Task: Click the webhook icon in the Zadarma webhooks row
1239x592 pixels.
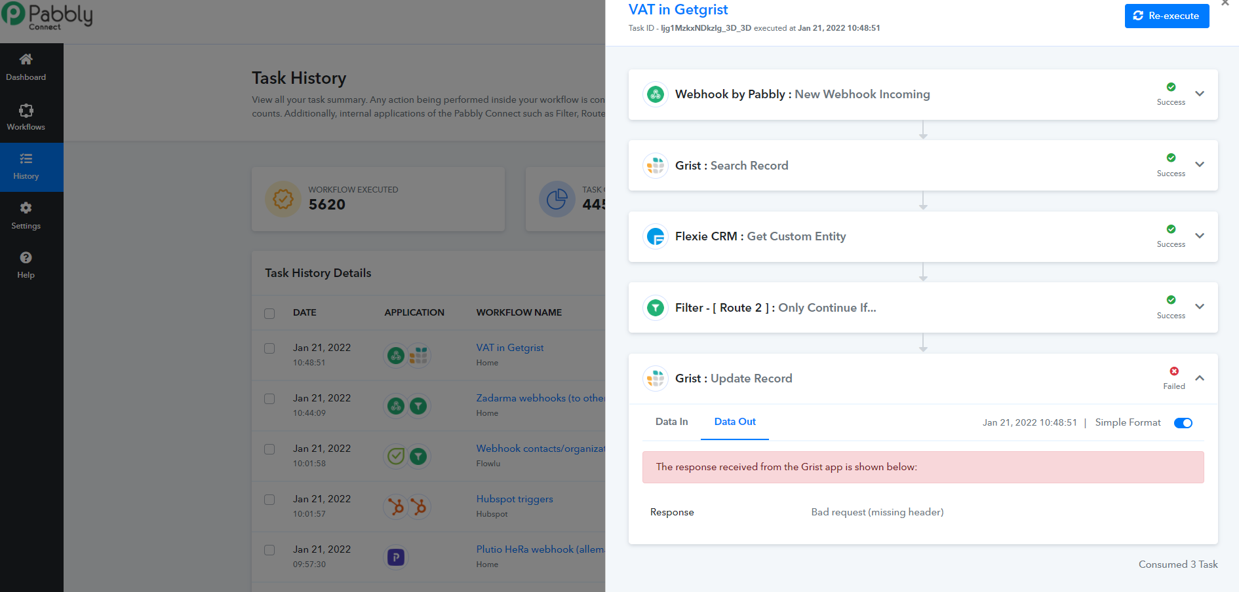Action: tap(396, 406)
